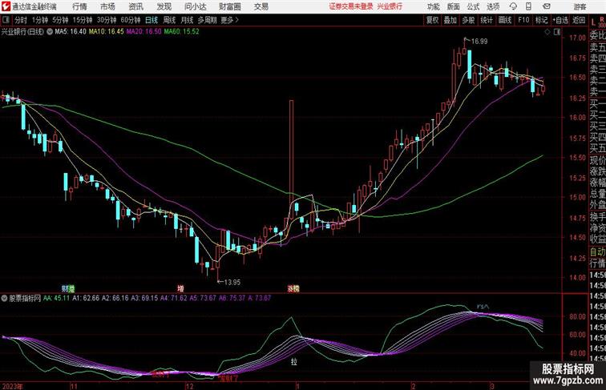Click the 通达信 red logo icon
This screenshot has width=606, height=390.
6,6
